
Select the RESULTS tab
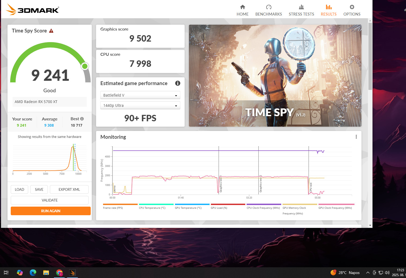(x=329, y=10)
